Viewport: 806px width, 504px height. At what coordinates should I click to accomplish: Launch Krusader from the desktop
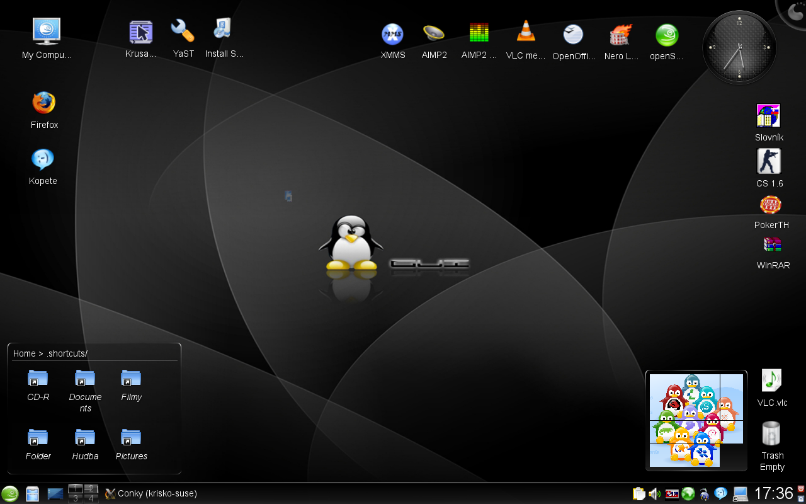[x=140, y=39]
